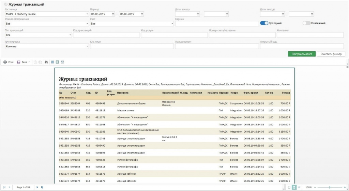
Task: Go to first report page
Action: coord(4,187)
